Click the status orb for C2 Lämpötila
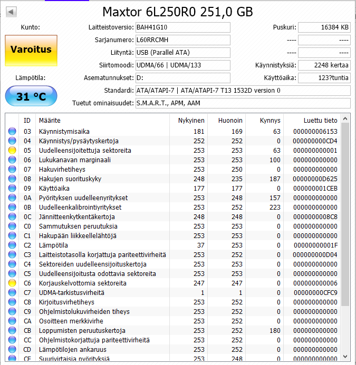 coord(12,245)
